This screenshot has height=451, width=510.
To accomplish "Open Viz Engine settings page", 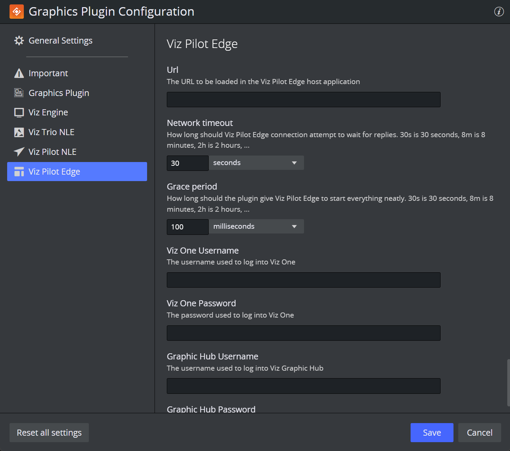I will (x=48, y=113).
